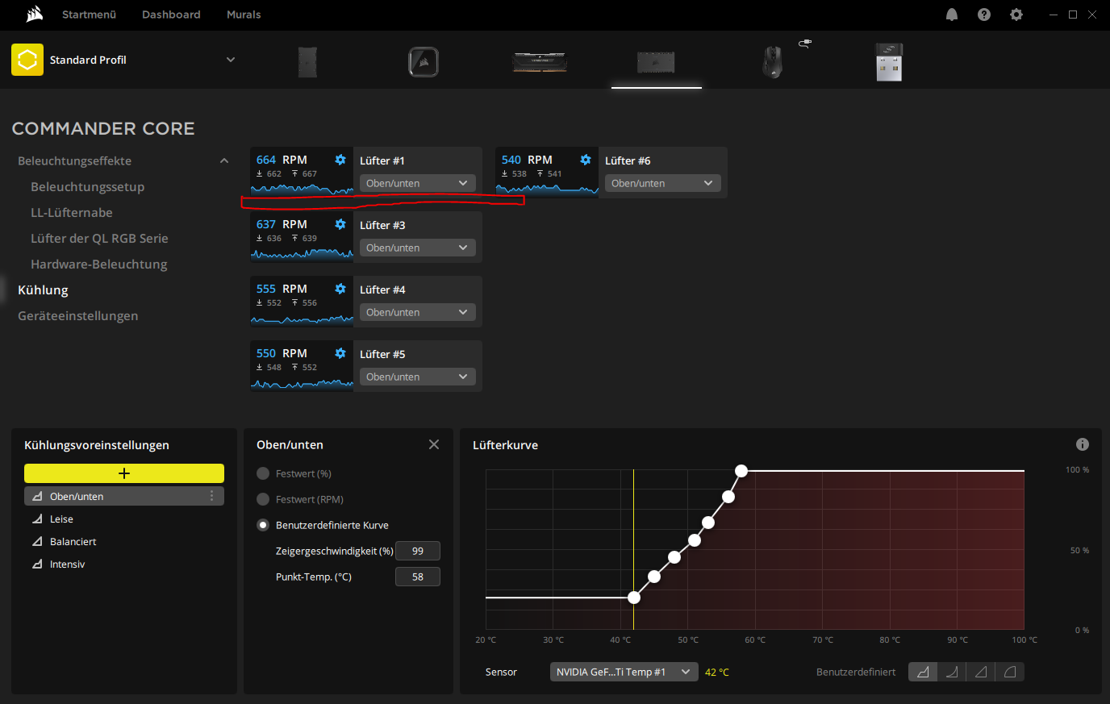Open Geräteeinstellungen in the sidebar
This screenshot has height=704, width=1110.
click(77, 315)
